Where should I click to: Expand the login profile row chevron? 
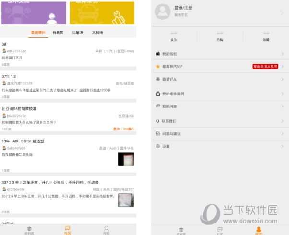[282, 12]
